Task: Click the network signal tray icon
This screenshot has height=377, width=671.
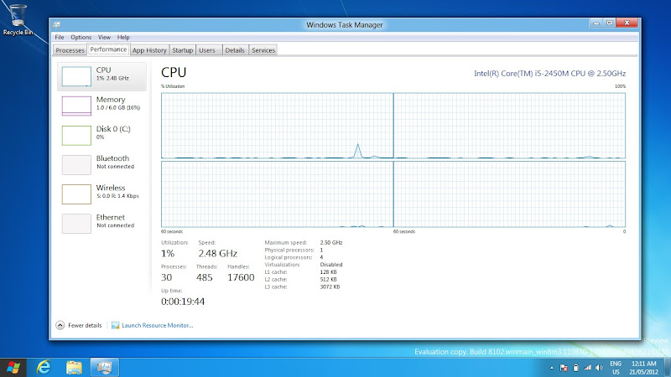Action: click(x=588, y=368)
